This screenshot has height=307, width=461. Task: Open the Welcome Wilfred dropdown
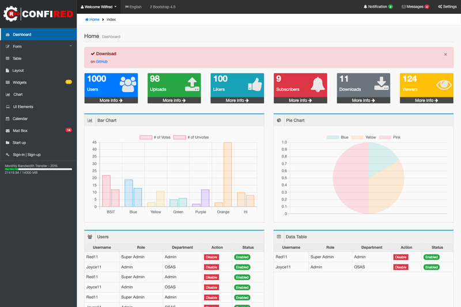pos(99,7)
